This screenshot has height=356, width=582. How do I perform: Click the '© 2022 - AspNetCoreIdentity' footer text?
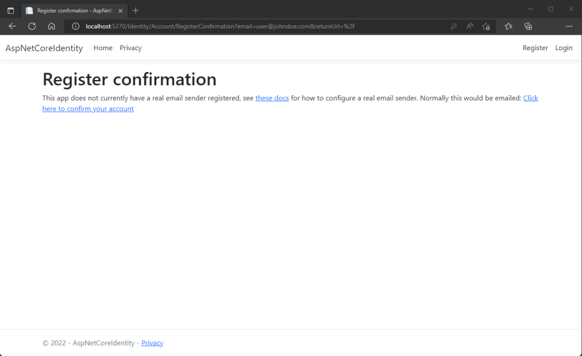pyautogui.click(x=89, y=343)
